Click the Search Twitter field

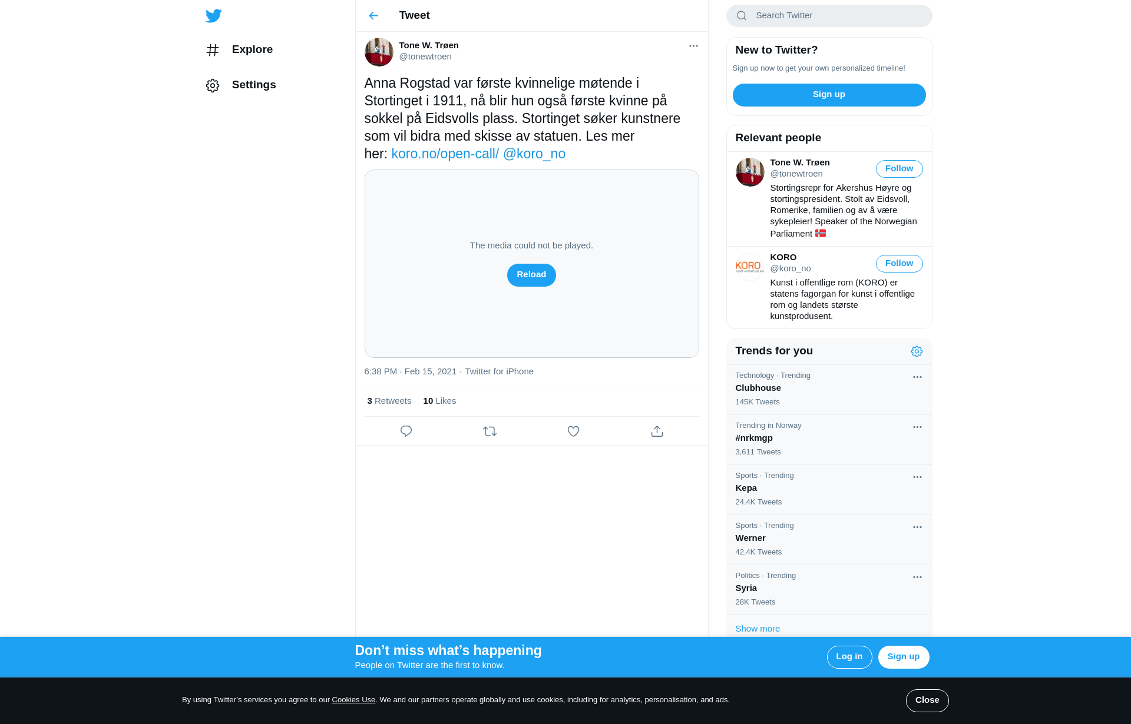[x=829, y=16]
